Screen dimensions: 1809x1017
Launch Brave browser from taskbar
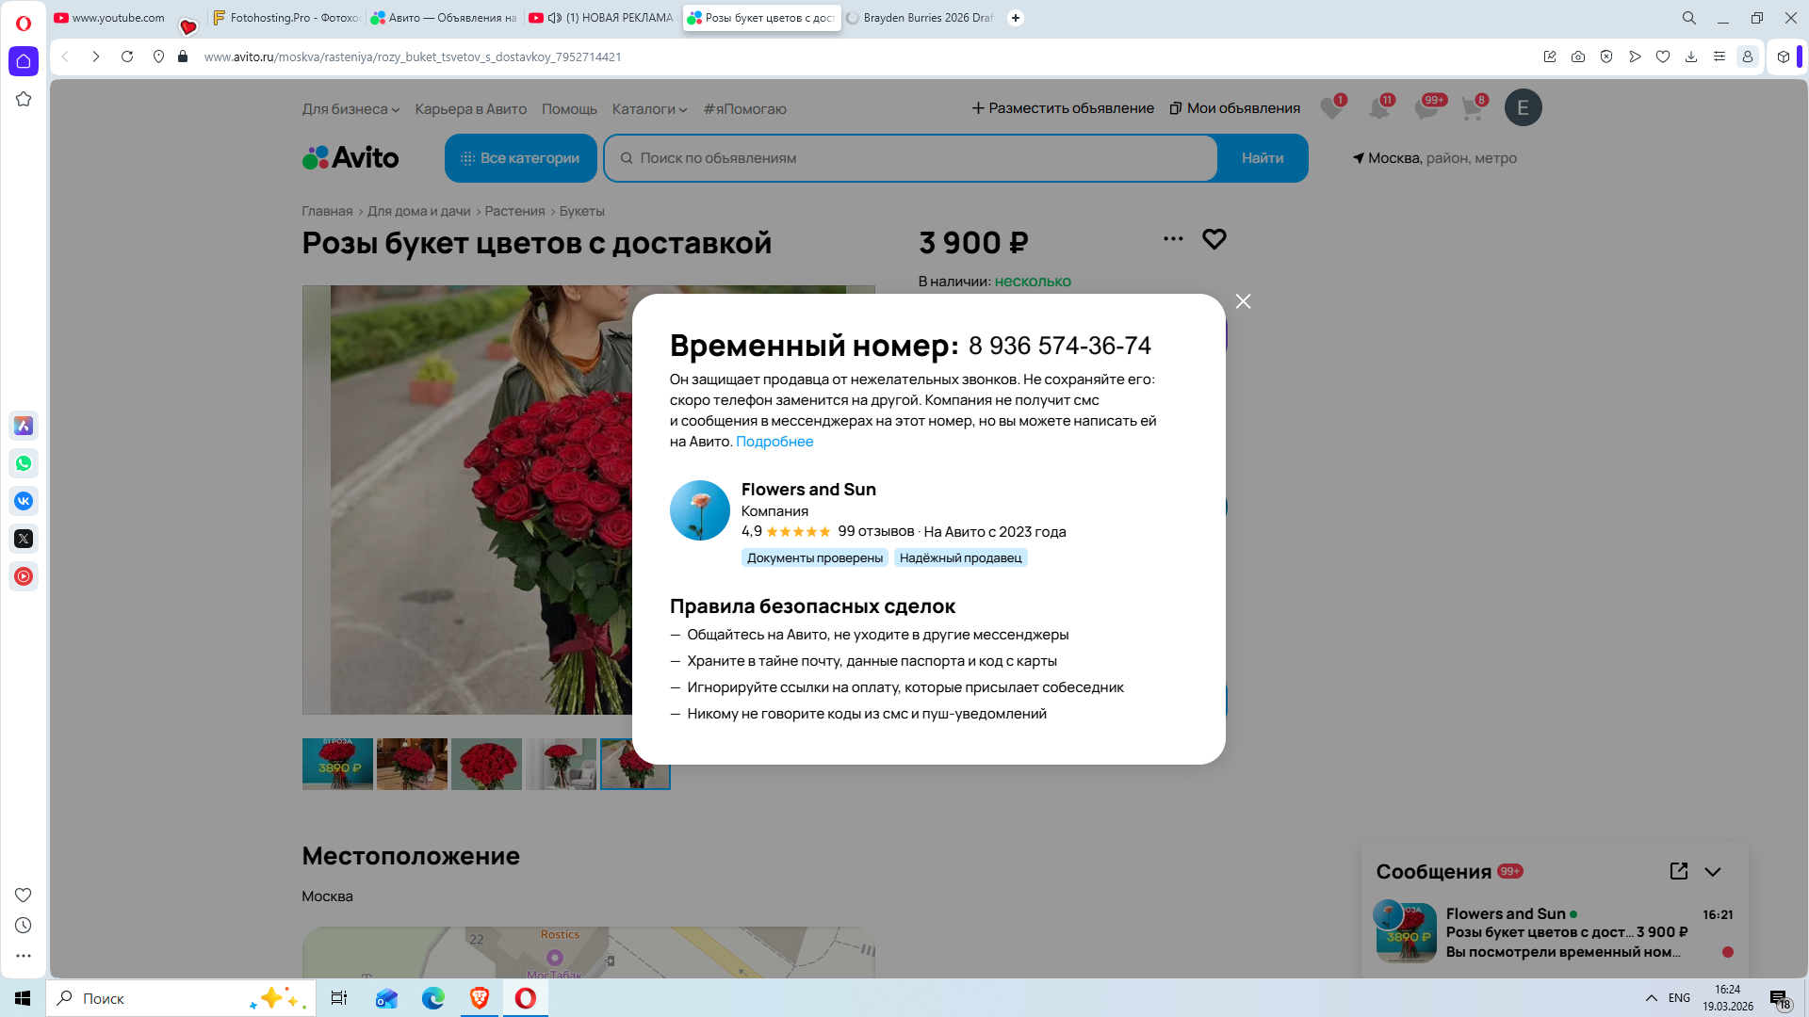(x=480, y=998)
